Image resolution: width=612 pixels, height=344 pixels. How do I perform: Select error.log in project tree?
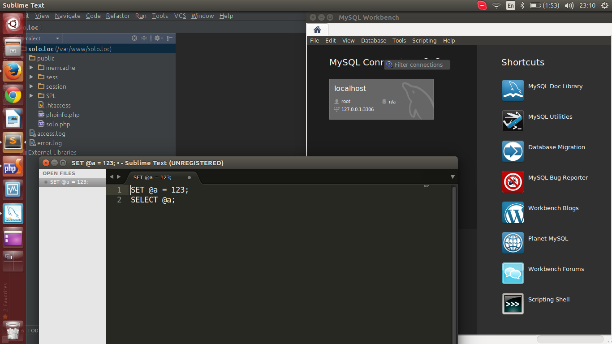(x=45, y=143)
